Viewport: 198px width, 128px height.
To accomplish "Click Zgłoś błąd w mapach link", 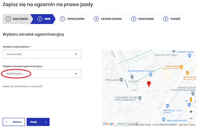I will 187,125.
